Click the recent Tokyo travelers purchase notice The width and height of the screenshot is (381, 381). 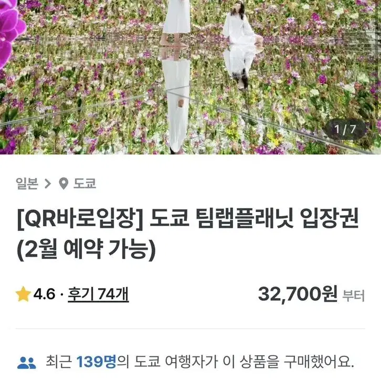(200, 362)
